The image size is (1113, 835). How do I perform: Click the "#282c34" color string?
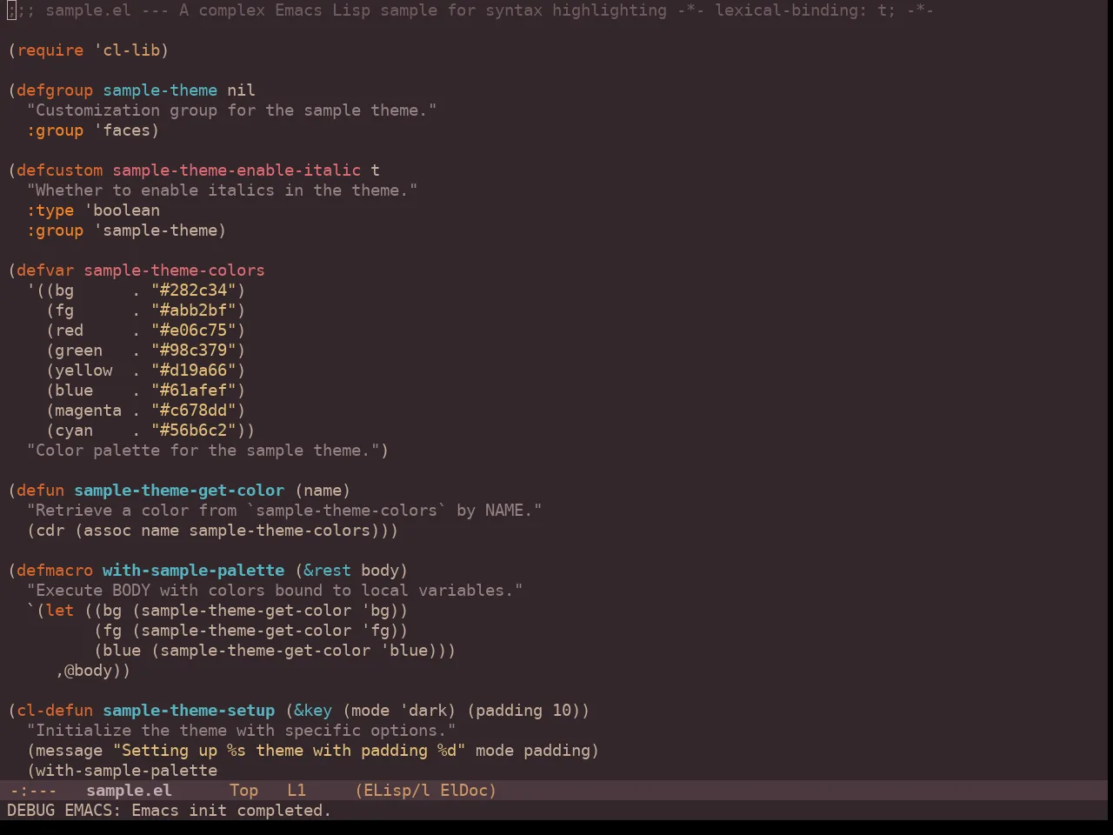(194, 291)
